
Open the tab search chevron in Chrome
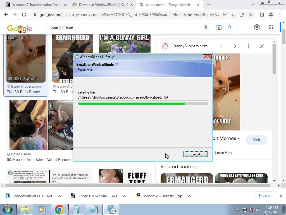coord(252,5)
